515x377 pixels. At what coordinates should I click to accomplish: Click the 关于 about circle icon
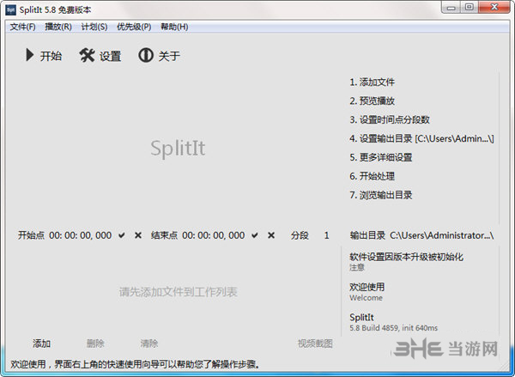(x=146, y=55)
